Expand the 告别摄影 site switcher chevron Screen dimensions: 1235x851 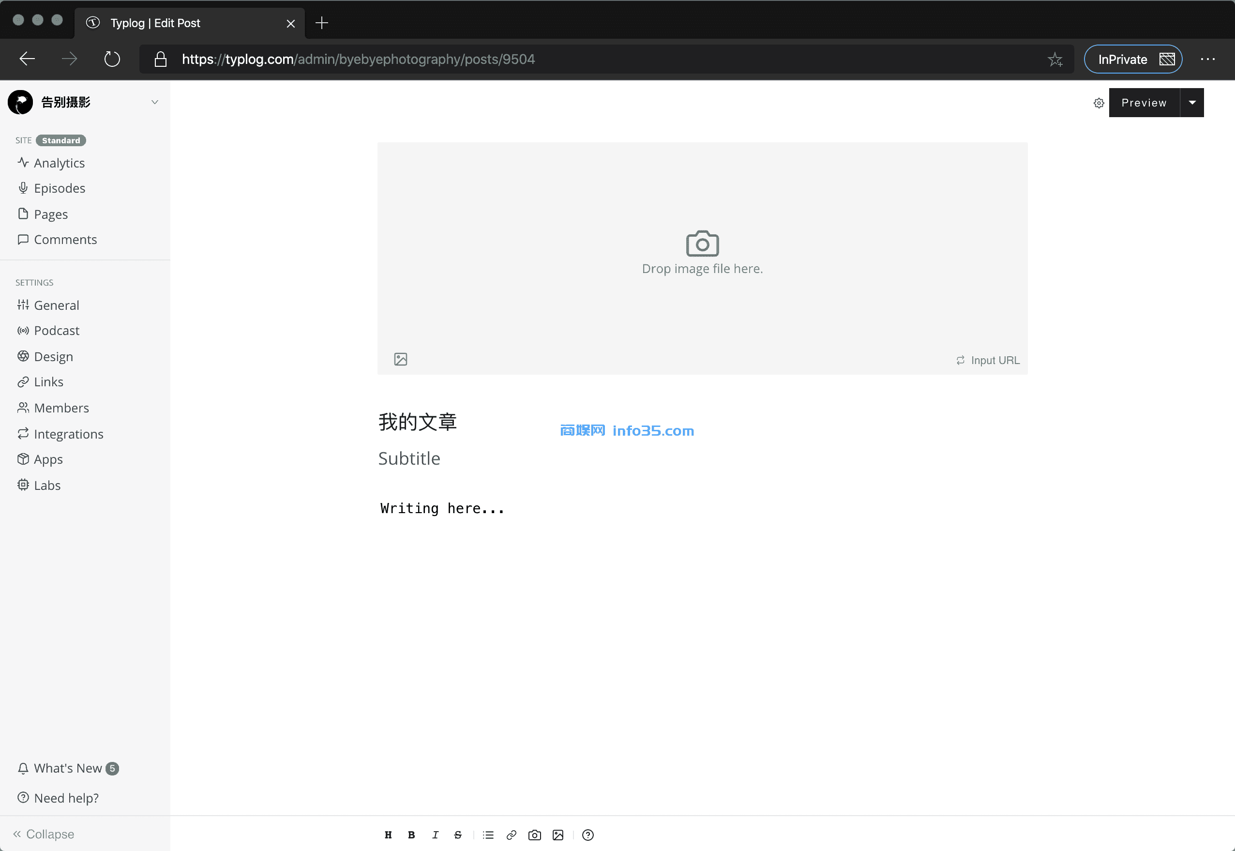[x=154, y=102]
